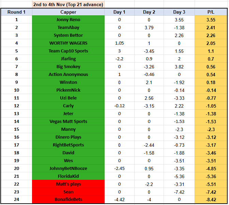
Task: Select the red 'BonafideBets' cell
Action: [x=68, y=200]
